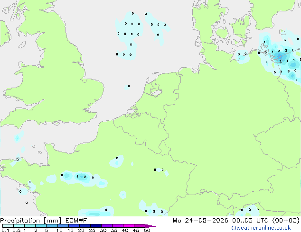Open the weatheronline.co.uk copyright link
The width and height of the screenshot is (301, 232).
tap(261, 228)
